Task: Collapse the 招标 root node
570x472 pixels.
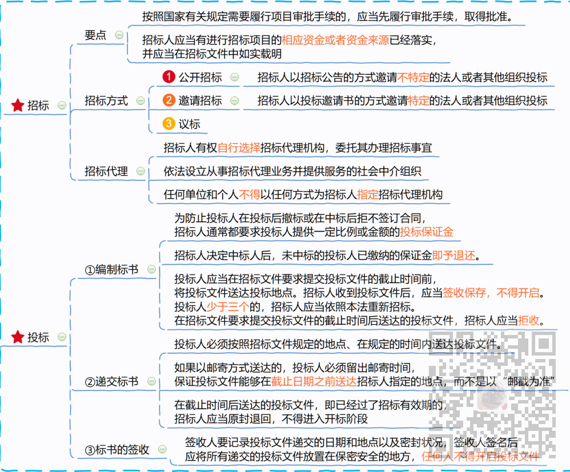Action: 62,106
